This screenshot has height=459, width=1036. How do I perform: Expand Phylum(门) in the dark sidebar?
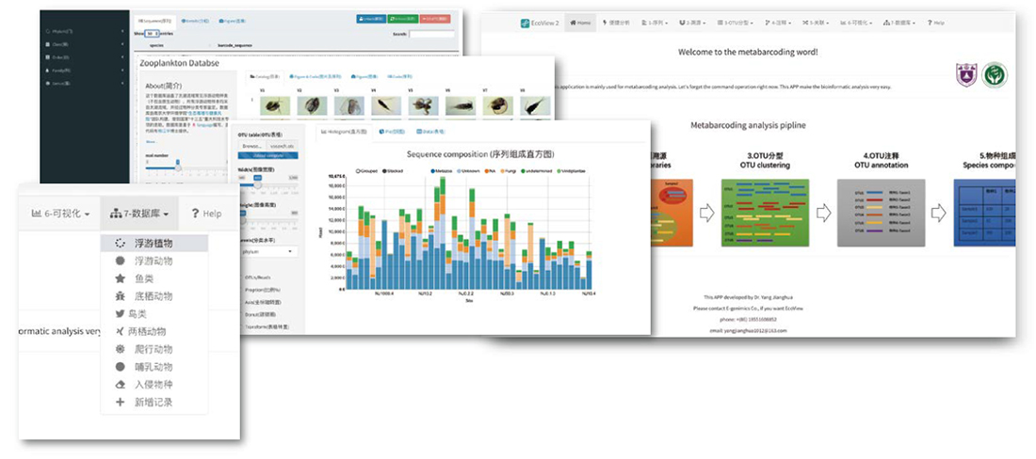(x=84, y=31)
